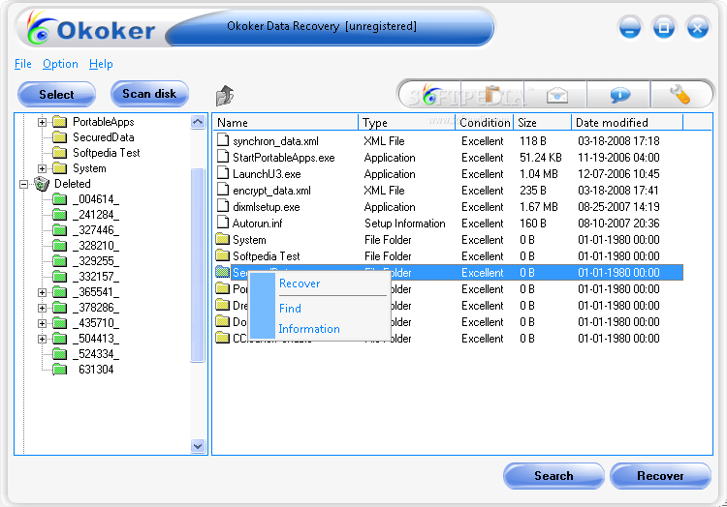Click the wrench tools toolbar icon

(x=680, y=95)
